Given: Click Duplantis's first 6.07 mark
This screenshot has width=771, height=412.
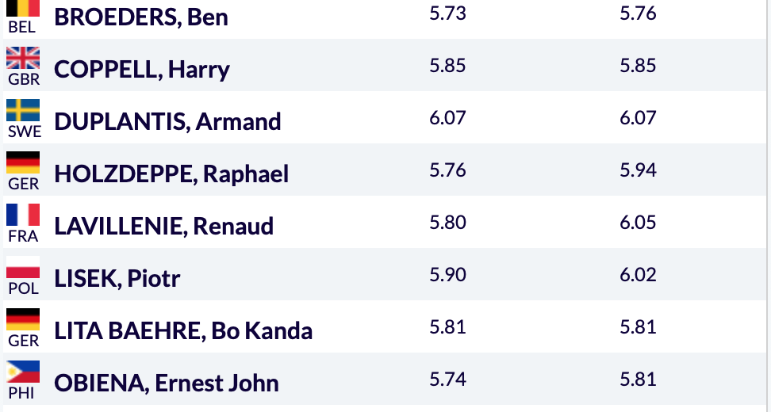Looking at the screenshot, I should tap(447, 118).
